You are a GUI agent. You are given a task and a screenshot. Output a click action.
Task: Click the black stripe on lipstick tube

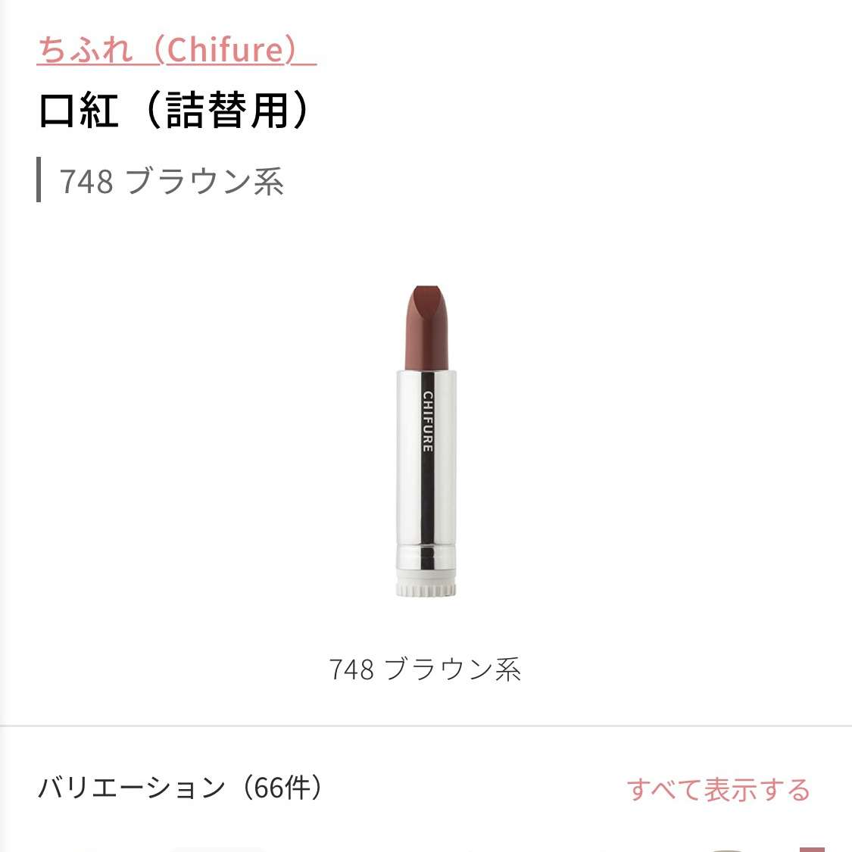pyautogui.click(x=428, y=470)
